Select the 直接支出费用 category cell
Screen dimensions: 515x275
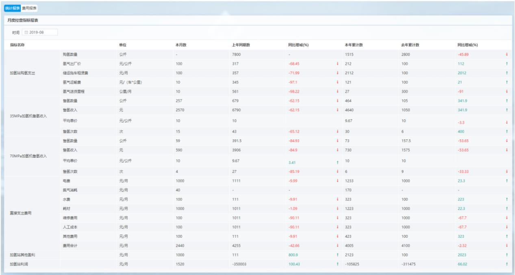21,212
